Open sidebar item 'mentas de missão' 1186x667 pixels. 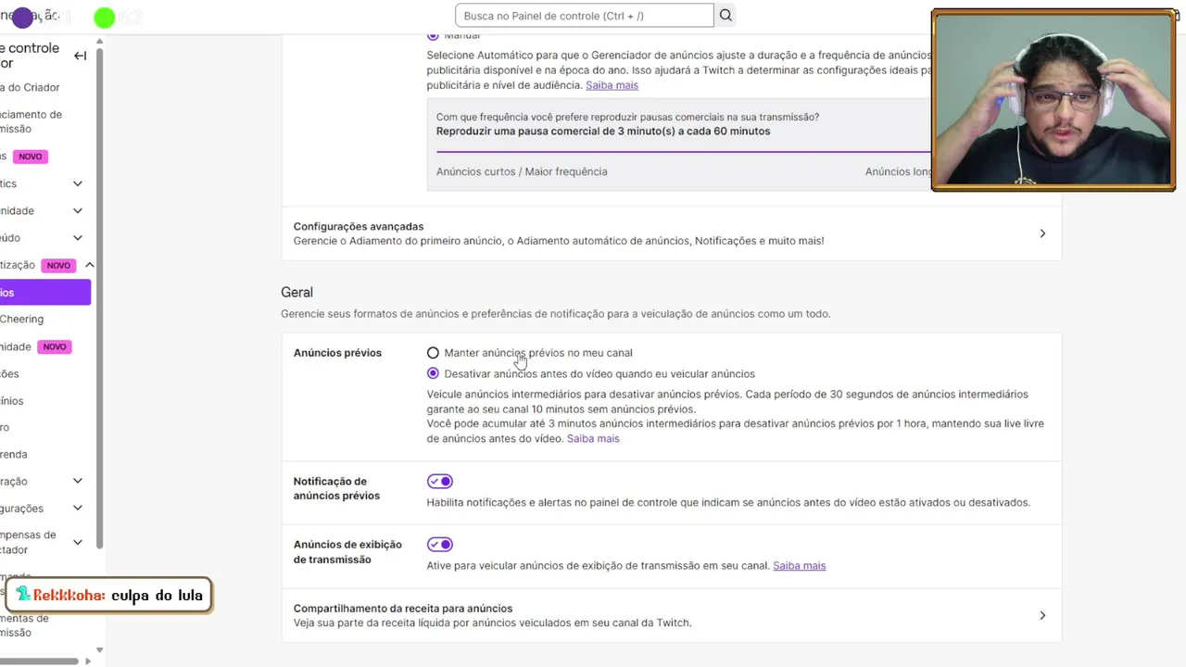pos(25,625)
